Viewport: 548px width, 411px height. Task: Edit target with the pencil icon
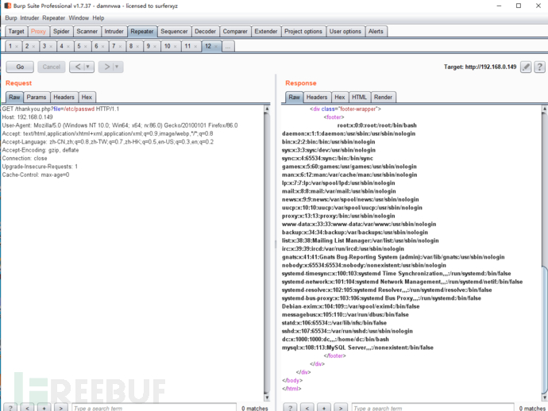click(x=526, y=67)
